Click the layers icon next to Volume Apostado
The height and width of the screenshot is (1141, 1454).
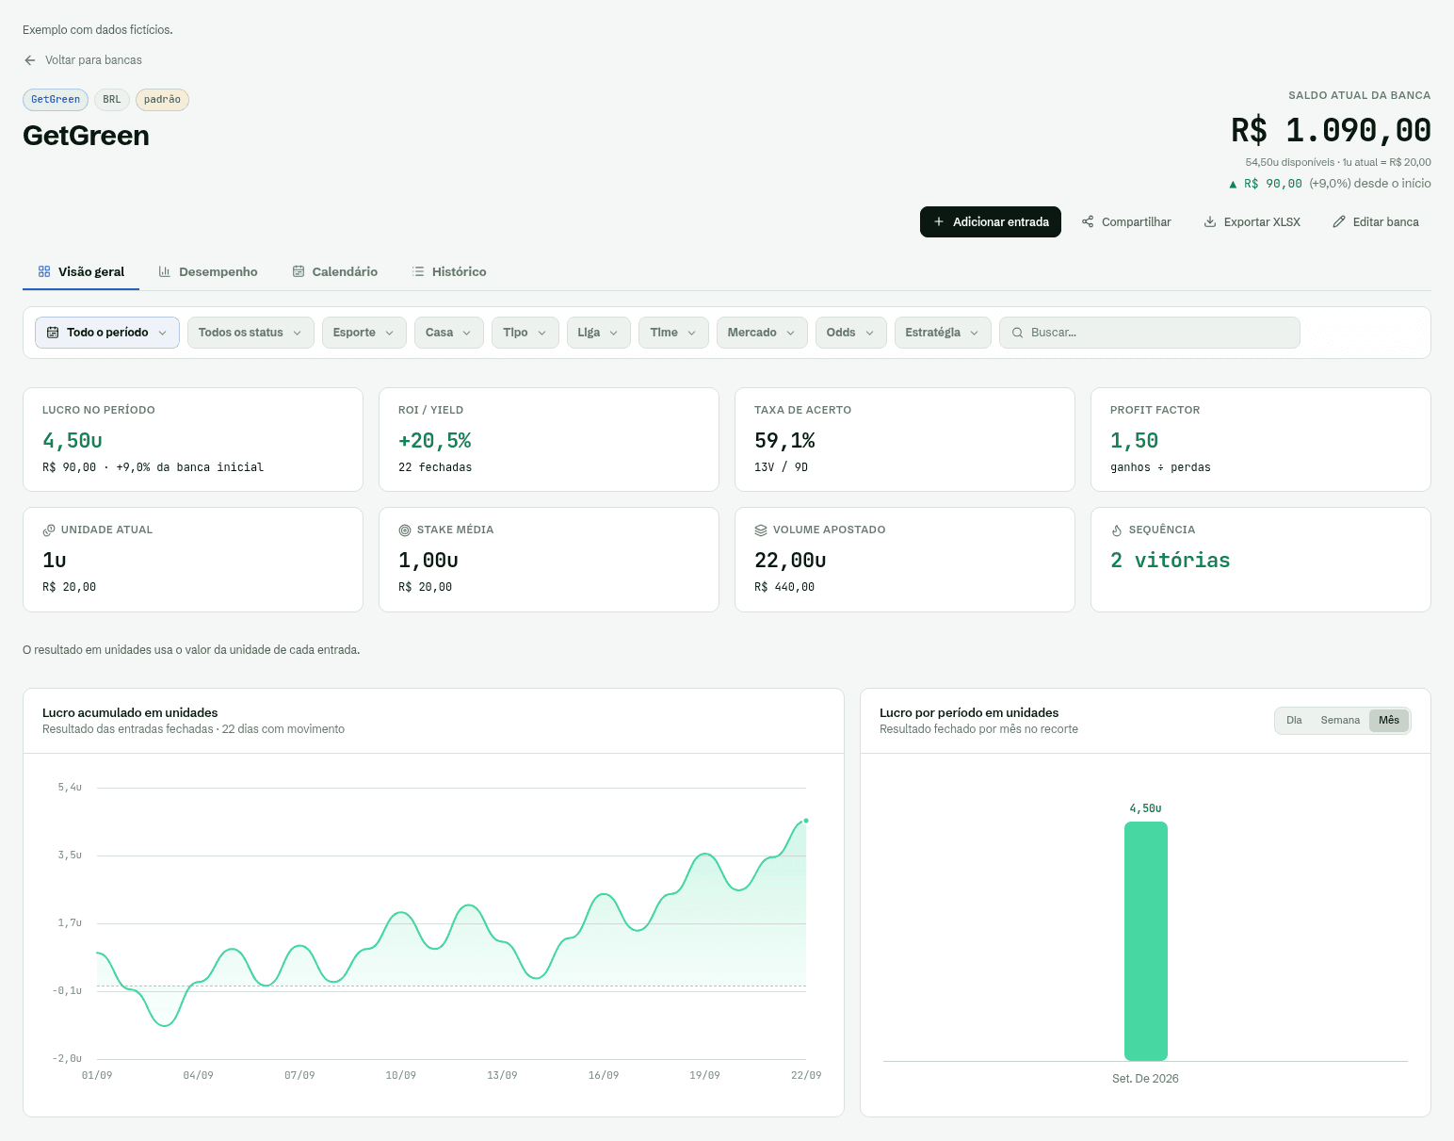(761, 530)
